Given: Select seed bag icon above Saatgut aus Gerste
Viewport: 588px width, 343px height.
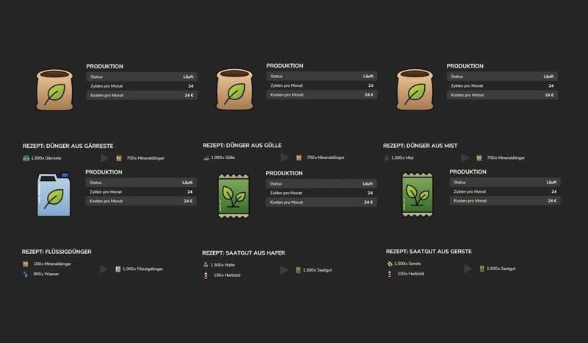Looking at the screenshot, I should pos(417,194).
